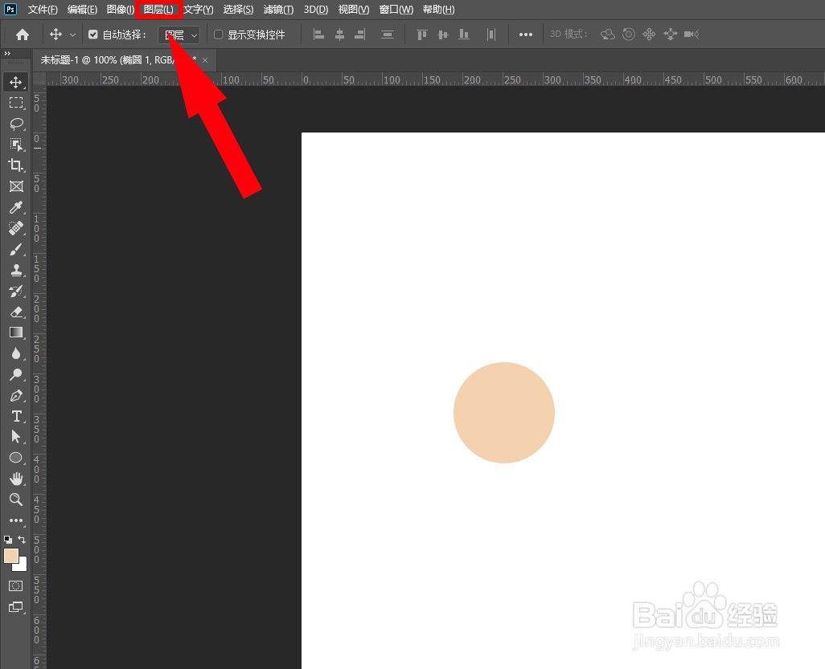This screenshot has height=669, width=825.
Task: Open the 图层 auto-select dropdown
Action: (x=179, y=35)
